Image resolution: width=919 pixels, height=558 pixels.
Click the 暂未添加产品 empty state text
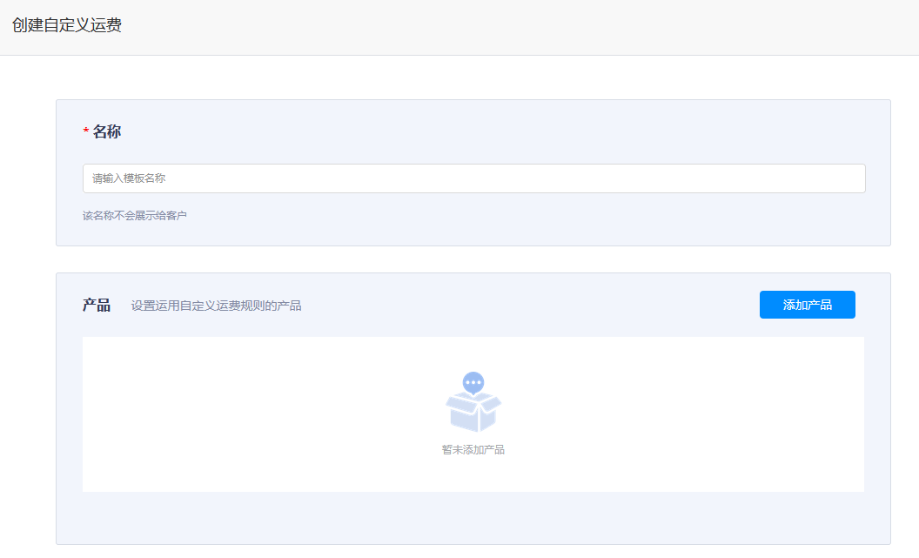click(473, 450)
